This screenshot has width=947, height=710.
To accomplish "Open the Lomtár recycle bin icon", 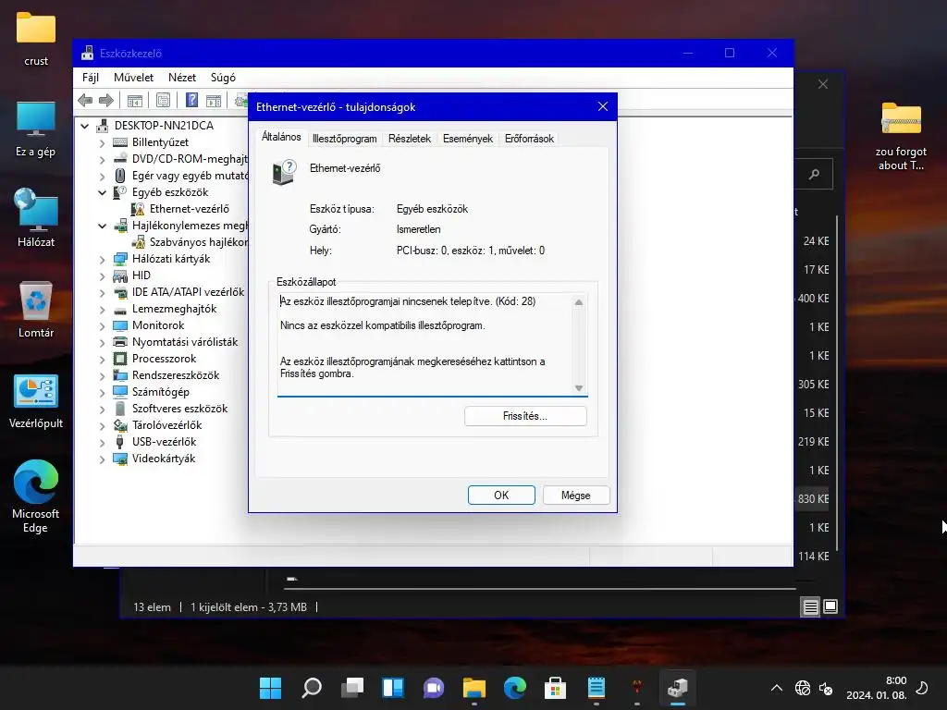I will coord(36,309).
